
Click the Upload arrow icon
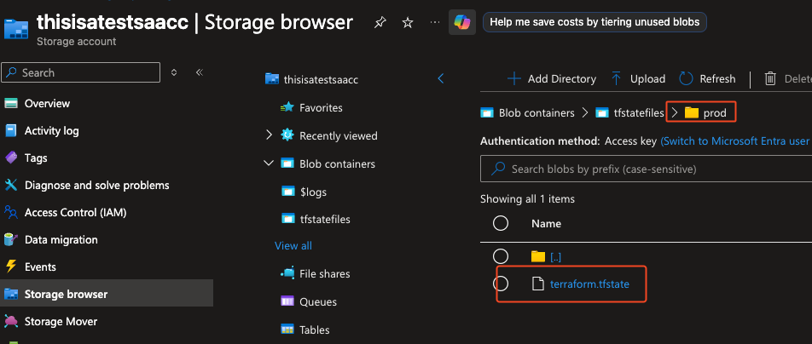(x=617, y=78)
